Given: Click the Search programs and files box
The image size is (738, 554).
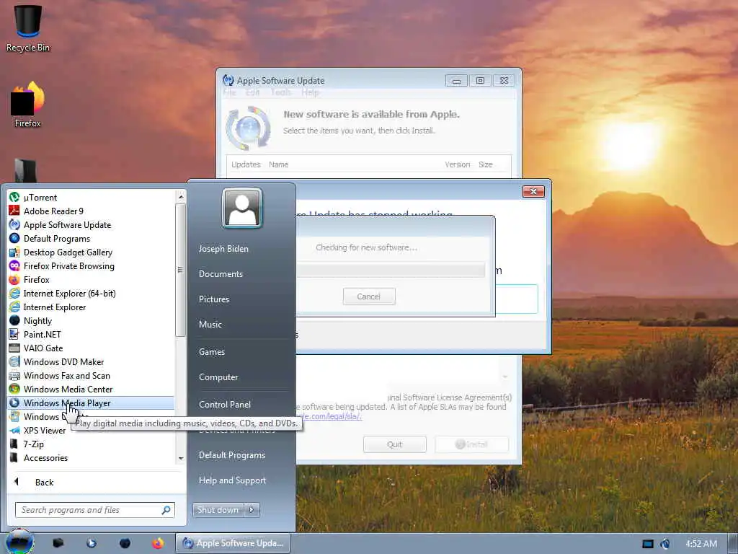Looking at the screenshot, I should [95, 510].
